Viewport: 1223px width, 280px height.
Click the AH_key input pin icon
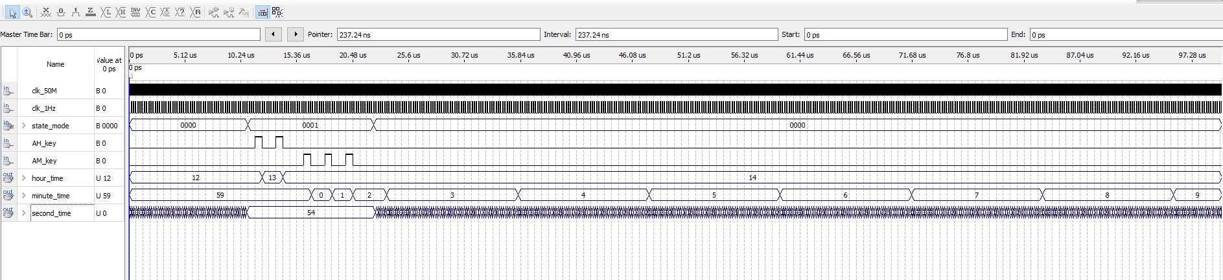click(x=8, y=143)
